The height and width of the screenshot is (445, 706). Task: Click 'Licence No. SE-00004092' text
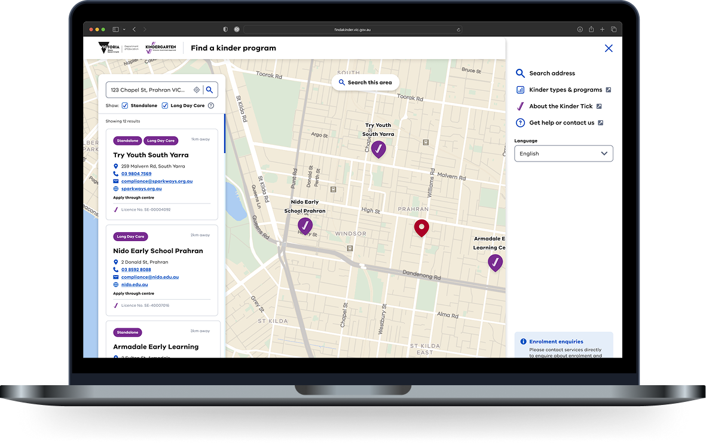tap(146, 209)
